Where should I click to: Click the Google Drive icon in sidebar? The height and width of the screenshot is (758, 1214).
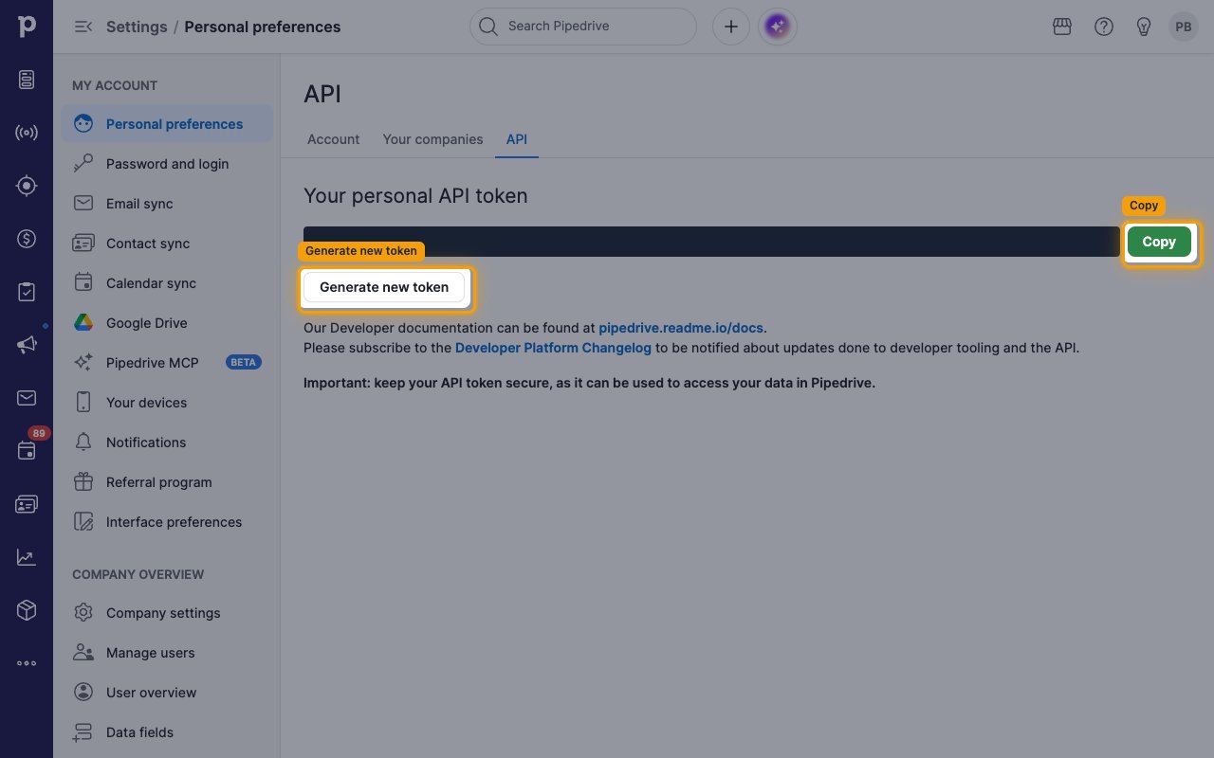83,323
